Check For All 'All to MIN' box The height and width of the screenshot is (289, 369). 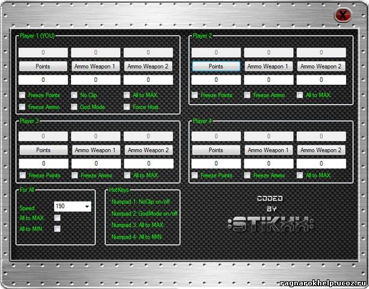57,228
